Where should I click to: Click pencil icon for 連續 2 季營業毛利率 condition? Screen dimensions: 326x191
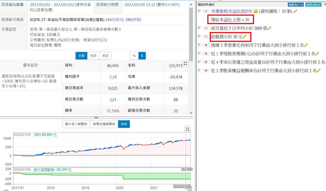(306, 45)
